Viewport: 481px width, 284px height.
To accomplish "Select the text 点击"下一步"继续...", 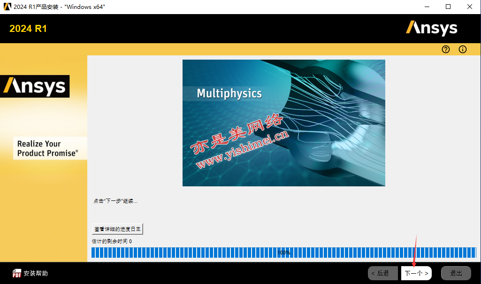I will coord(115,201).
